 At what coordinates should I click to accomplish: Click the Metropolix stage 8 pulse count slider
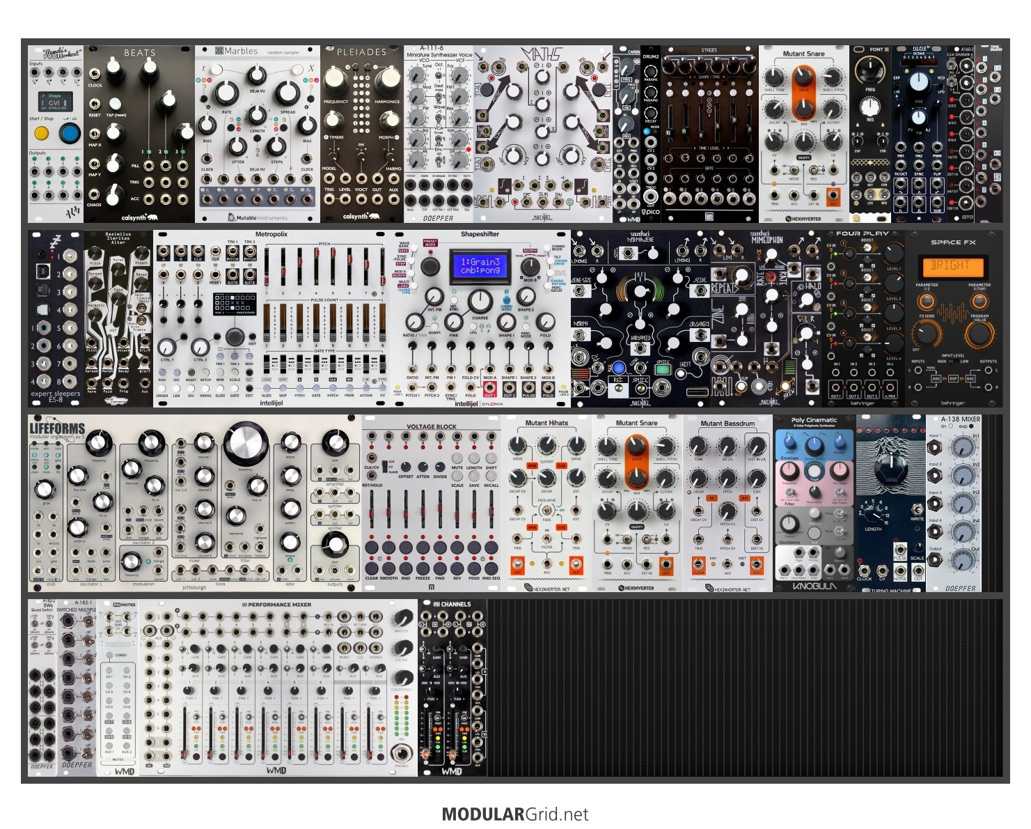[x=382, y=323]
